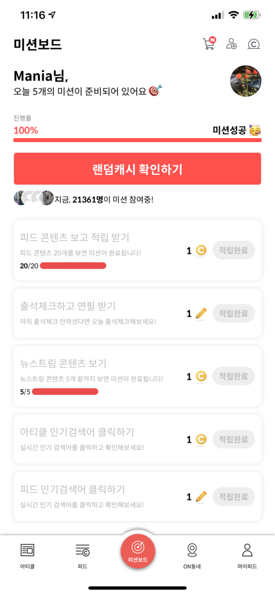Open the shopping cart icon
The height and width of the screenshot is (595, 275).
tap(209, 44)
